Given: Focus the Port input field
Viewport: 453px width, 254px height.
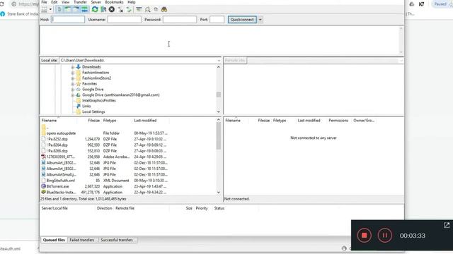Looking at the screenshot, I should tap(217, 20).
